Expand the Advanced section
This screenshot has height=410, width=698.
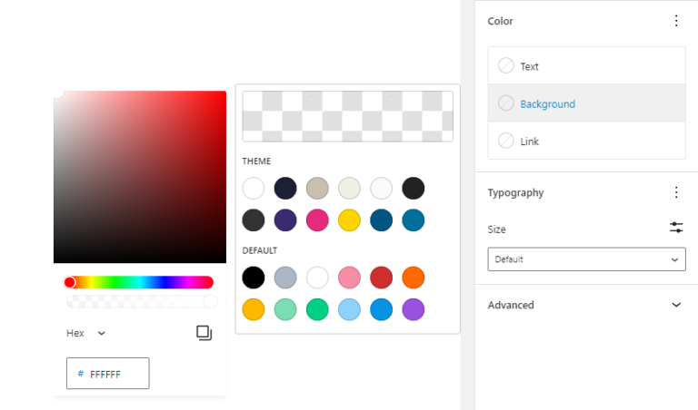(586, 305)
